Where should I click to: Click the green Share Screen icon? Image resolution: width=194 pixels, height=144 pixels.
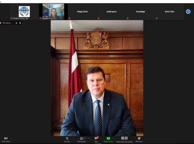point(108,138)
